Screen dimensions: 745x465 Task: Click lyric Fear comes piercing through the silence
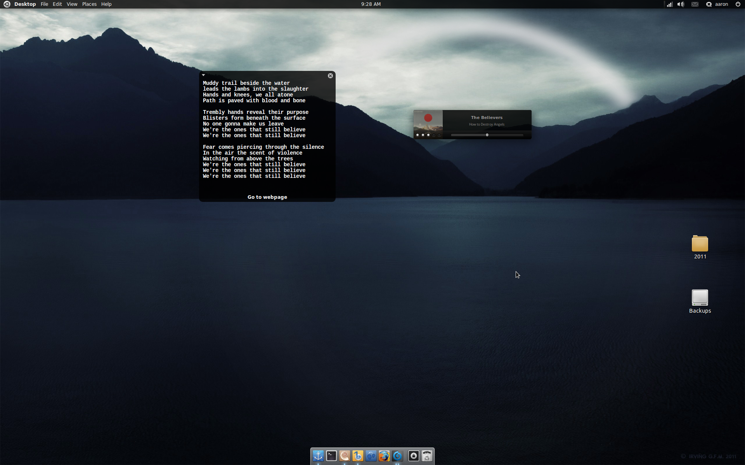pyautogui.click(x=263, y=147)
